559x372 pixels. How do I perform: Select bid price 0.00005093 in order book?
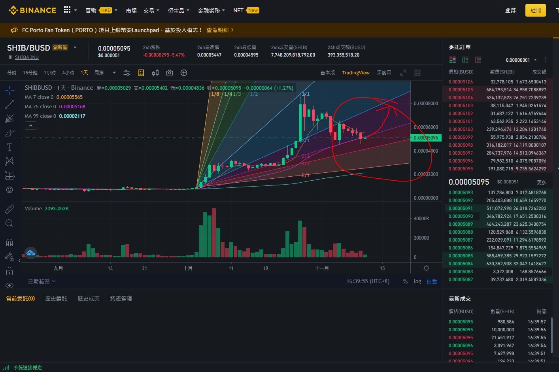[x=461, y=193]
